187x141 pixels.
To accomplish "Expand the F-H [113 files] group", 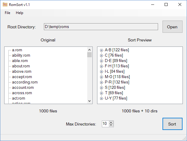I will pos(101,66).
